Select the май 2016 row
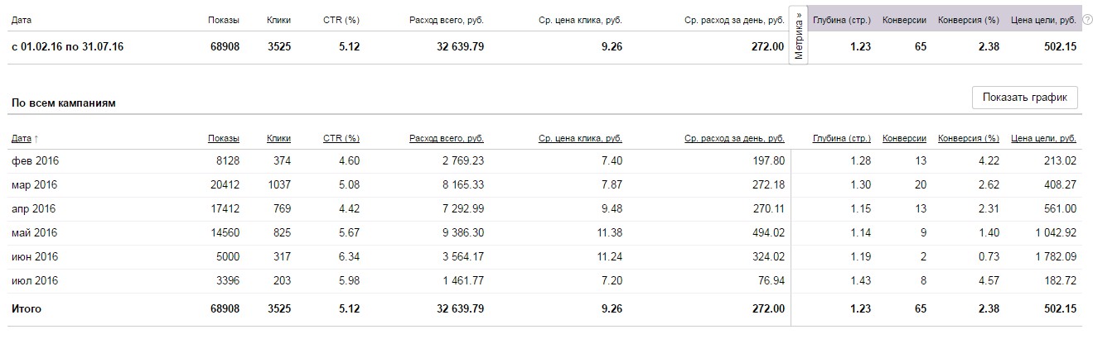Image resolution: width=1093 pixels, height=339 pixels. pyautogui.click(x=545, y=233)
